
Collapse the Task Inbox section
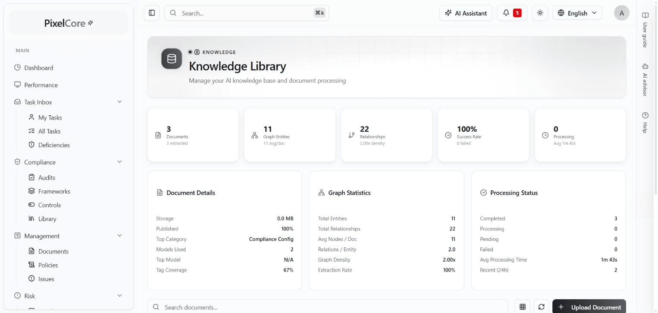119,102
